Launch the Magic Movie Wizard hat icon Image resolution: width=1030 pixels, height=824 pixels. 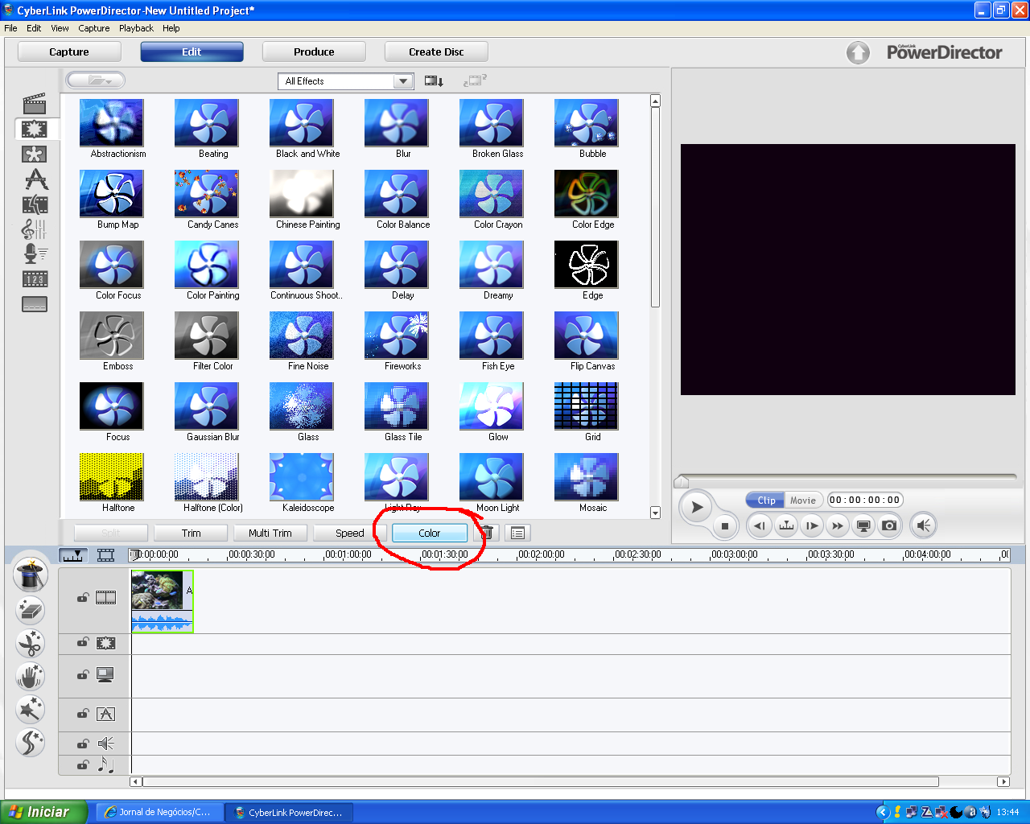coord(31,575)
